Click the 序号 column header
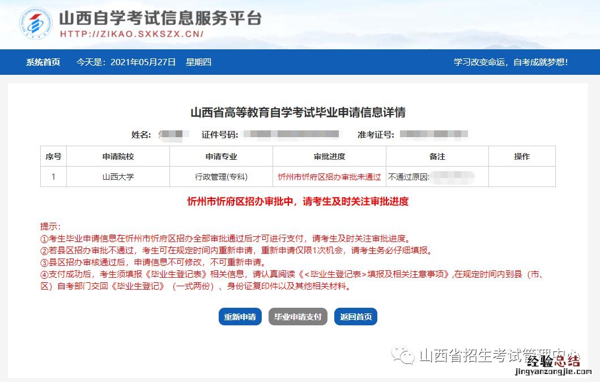 pyautogui.click(x=54, y=156)
